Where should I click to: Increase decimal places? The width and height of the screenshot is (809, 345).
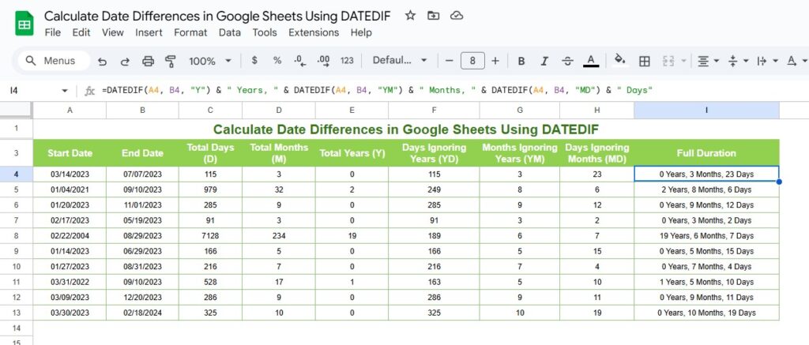[323, 61]
